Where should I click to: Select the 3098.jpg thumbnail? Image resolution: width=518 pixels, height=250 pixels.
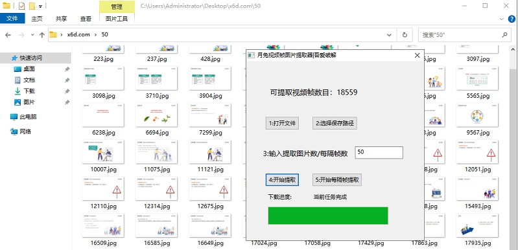click(102, 78)
